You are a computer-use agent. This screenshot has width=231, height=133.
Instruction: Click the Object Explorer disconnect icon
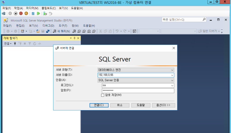(20, 43)
